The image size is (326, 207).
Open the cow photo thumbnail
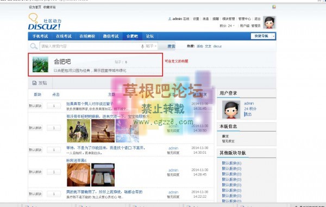coord(79,131)
